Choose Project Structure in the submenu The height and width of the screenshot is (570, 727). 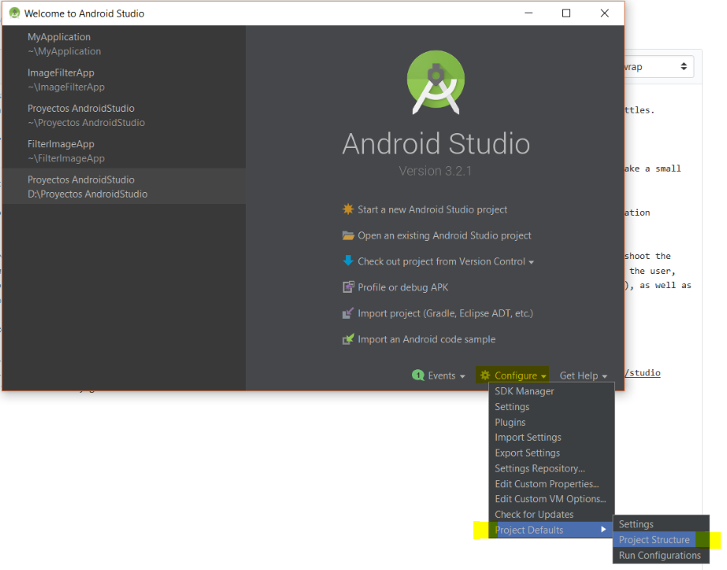click(x=661, y=540)
